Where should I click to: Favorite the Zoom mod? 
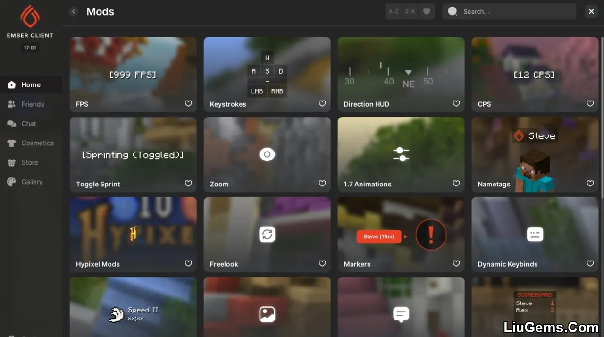click(x=322, y=184)
